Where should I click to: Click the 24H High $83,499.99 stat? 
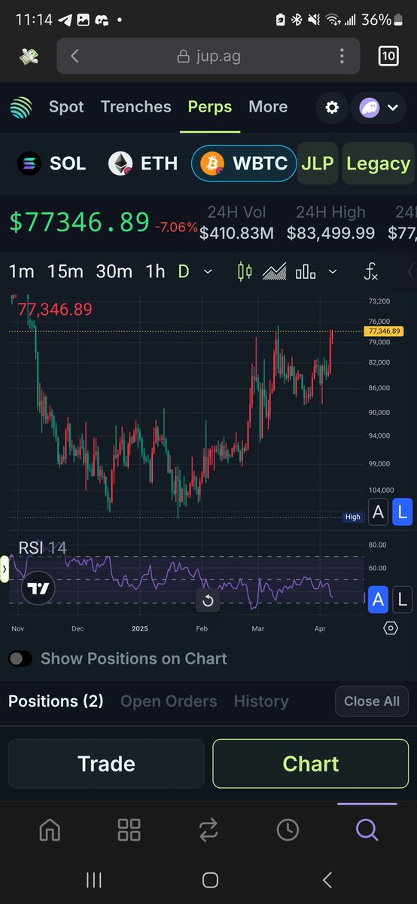[x=330, y=223]
